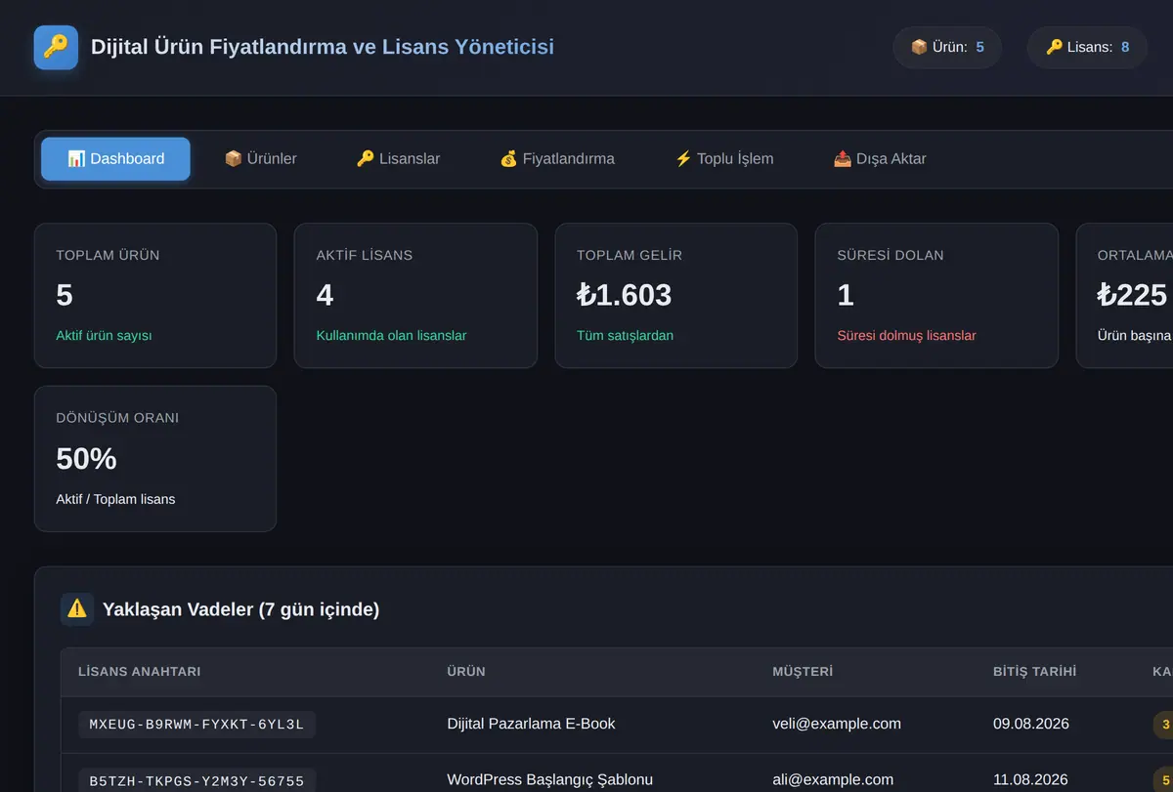This screenshot has width=1173, height=792.
Task: Click the Kullanımda olan lisanslar caption
Action: [x=391, y=336]
